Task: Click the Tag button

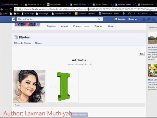Action: (142, 54)
